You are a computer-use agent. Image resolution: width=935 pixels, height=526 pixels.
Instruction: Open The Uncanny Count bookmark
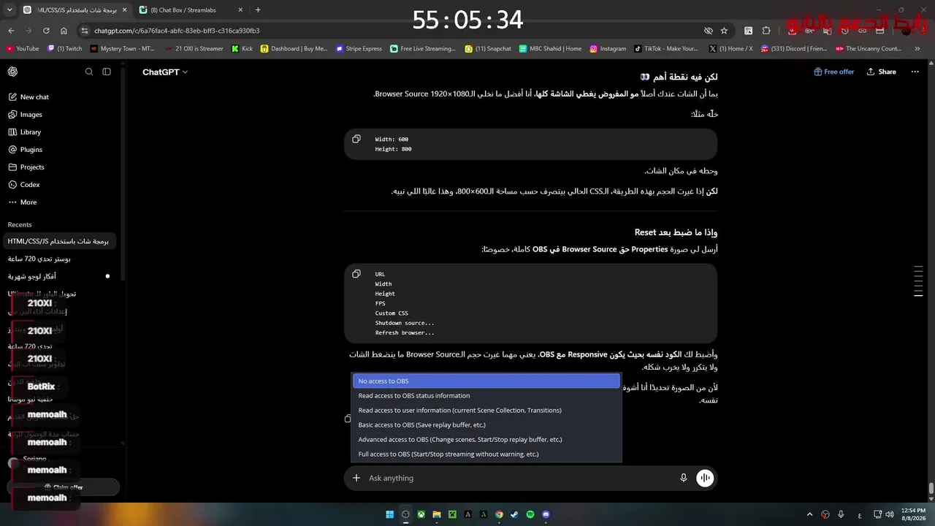868,49
